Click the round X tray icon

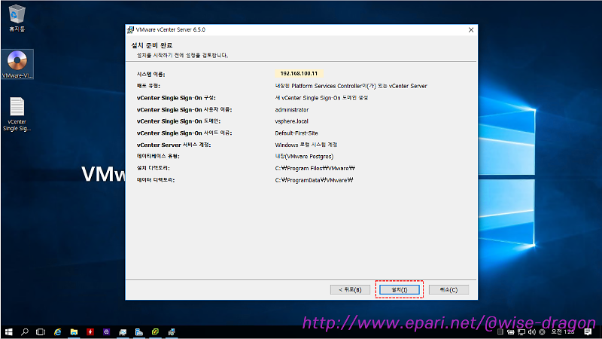542,332
